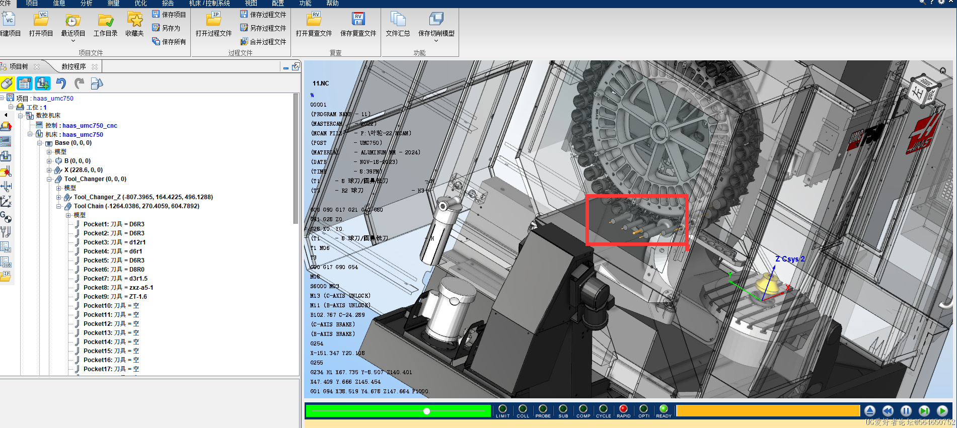
Task: Click the control panel icon in the left sidebar
Action: pos(6,141)
